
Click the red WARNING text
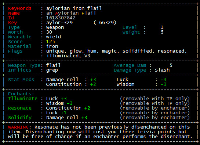pos(18,127)
